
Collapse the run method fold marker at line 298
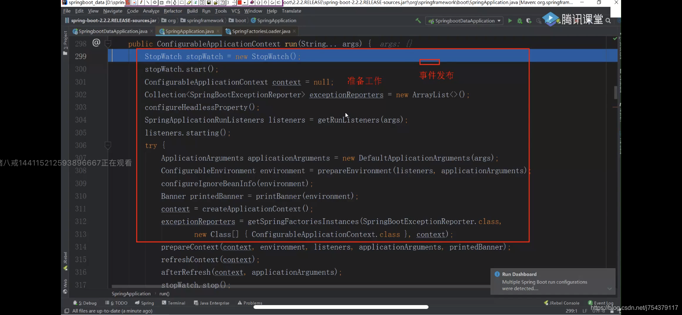point(108,43)
